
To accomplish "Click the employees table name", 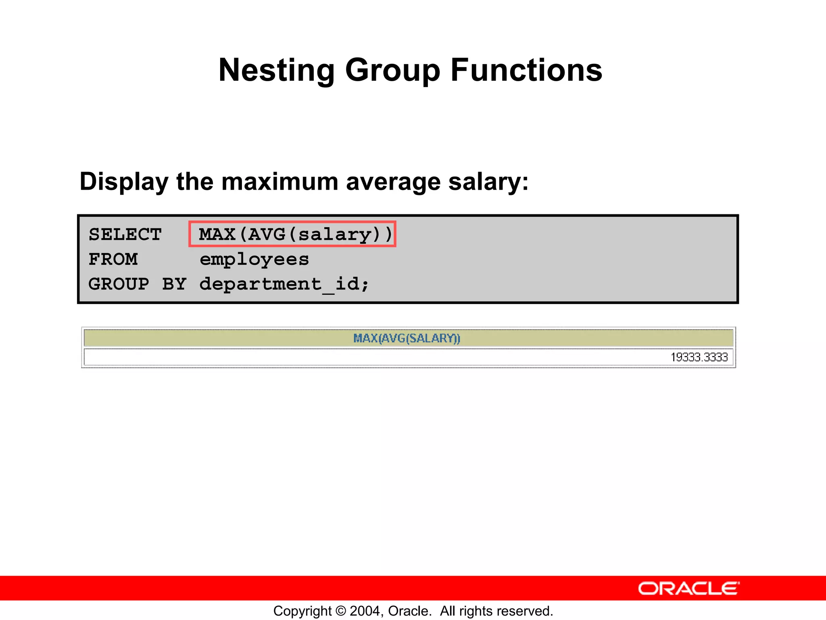I will [x=254, y=259].
